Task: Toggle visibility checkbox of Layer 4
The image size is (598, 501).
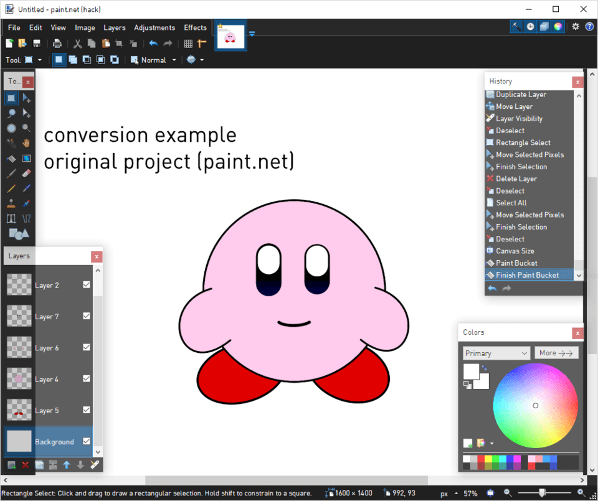Action: 87,378
